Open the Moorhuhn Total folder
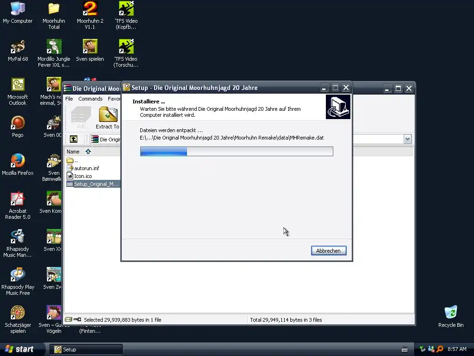Viewport: 474px width, 356px height. (x=54, y=16)
